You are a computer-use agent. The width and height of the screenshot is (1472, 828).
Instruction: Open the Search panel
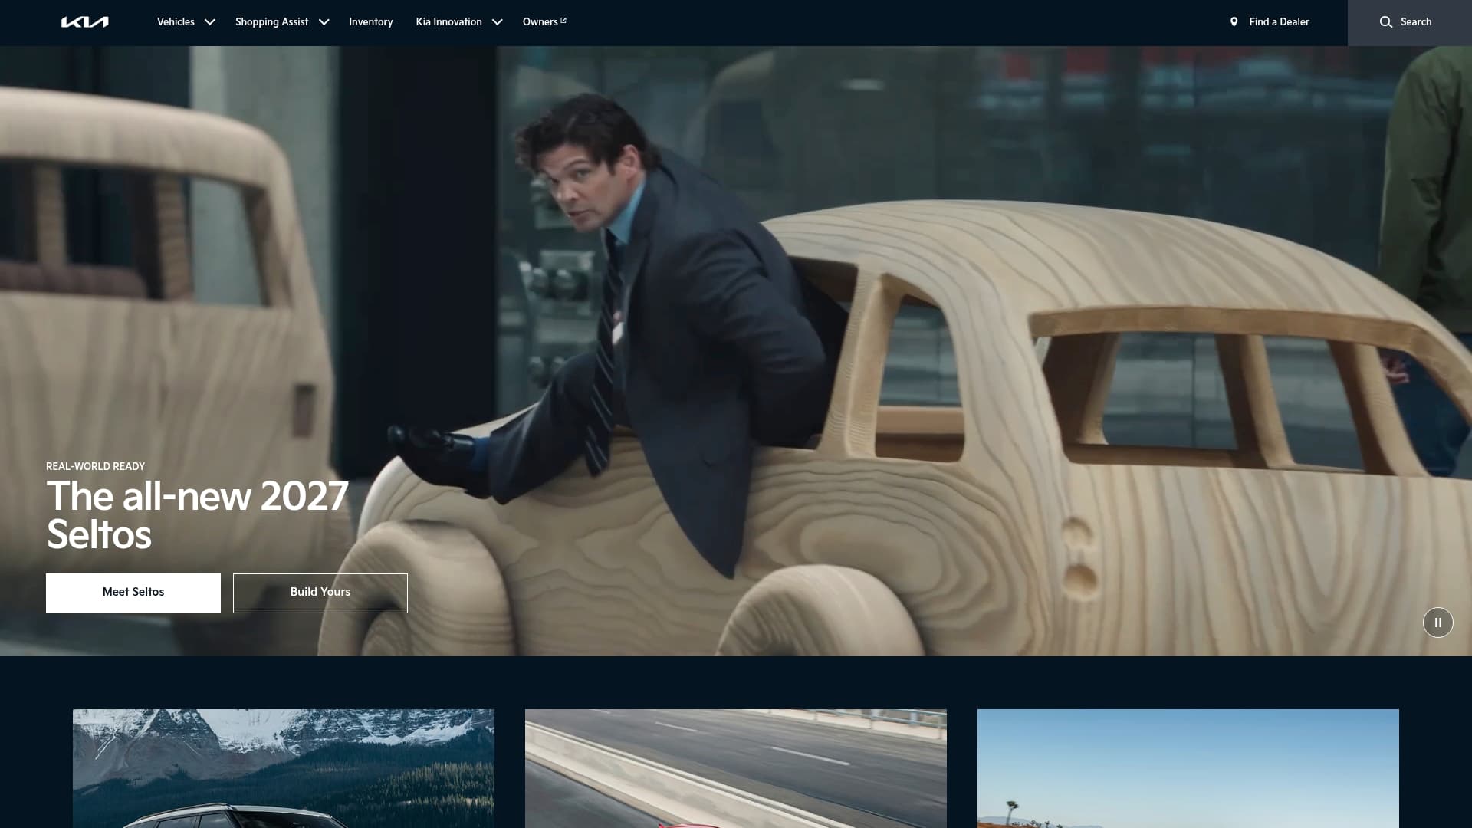1409,23
